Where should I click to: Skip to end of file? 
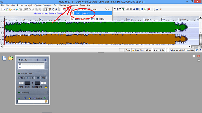coord(138,9)
